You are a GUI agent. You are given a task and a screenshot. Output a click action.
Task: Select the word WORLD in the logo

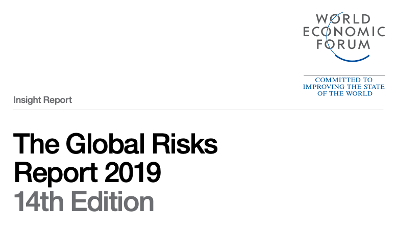click(x=343, y=19)
